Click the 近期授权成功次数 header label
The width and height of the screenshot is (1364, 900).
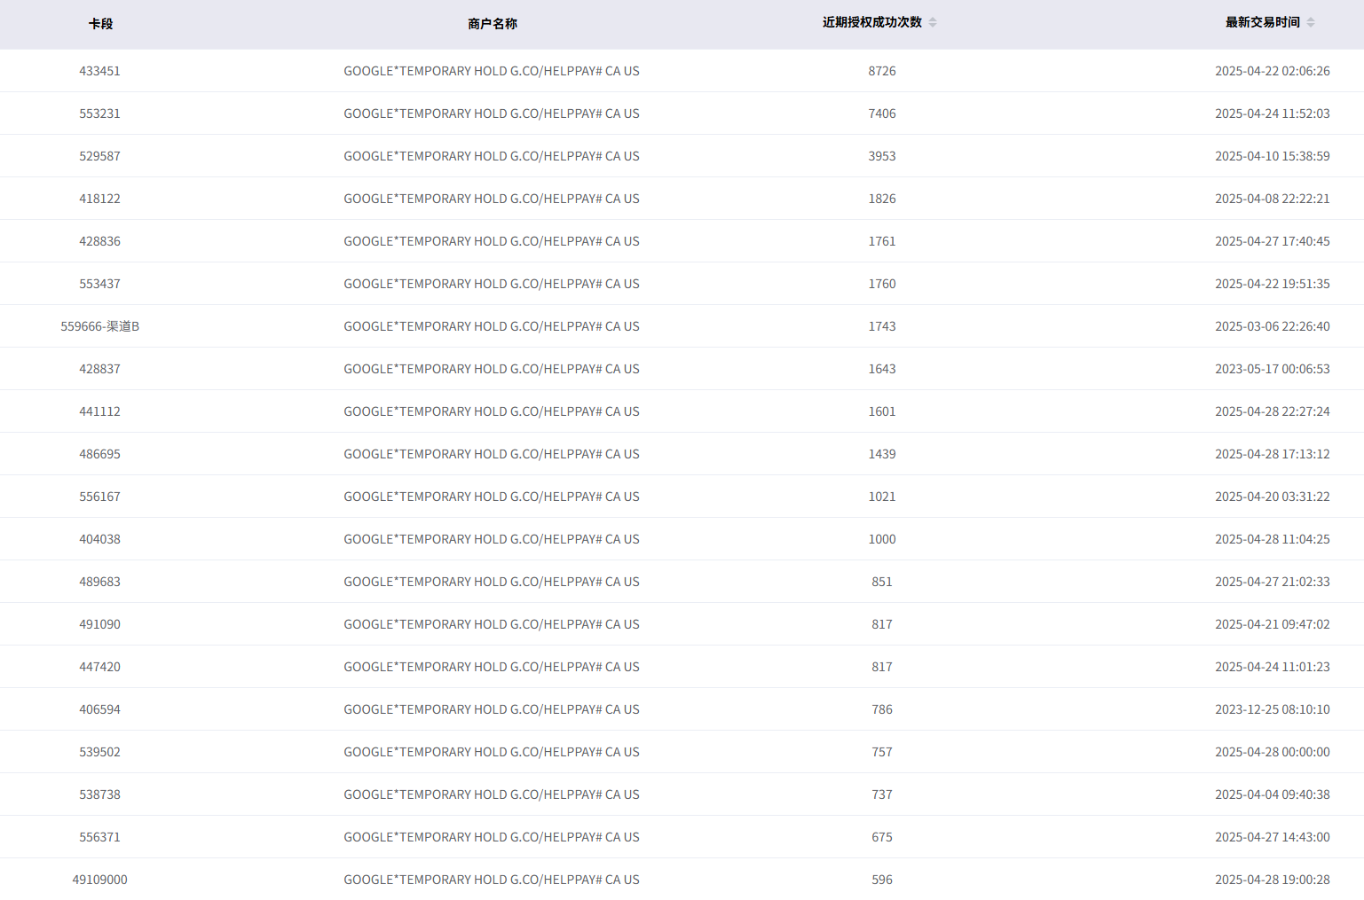tap(872, 22)
